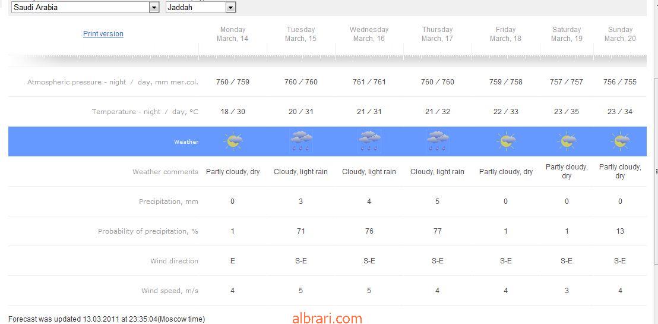Click Friday's partly cloudy weather icon

pos(506,141)
